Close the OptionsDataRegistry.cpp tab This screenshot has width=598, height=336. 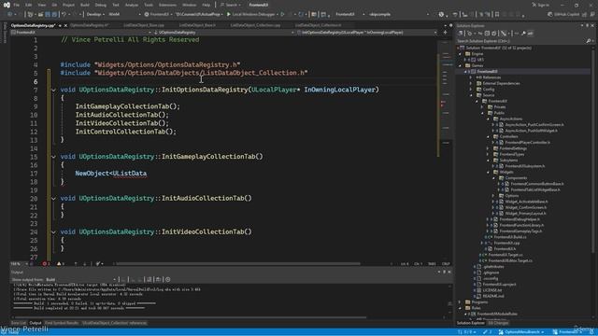click(x=65, y=25)
